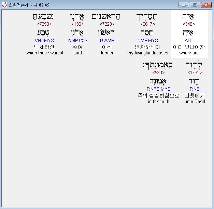Select the parsing code NMP.MYS
The width and height of the screenshot is (214, 209).
[x=148, y=40]
